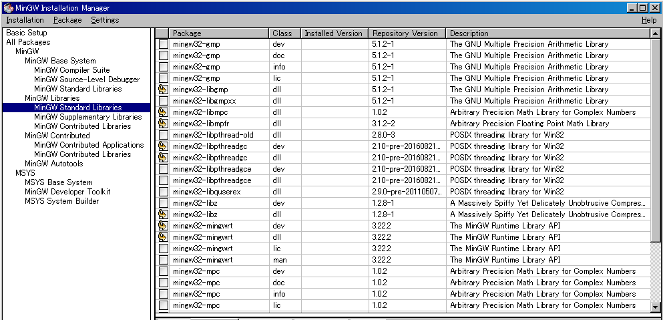Sort by Repository Version column header
The height and width of the screenshot is (320, 663).
pos(407,33)
